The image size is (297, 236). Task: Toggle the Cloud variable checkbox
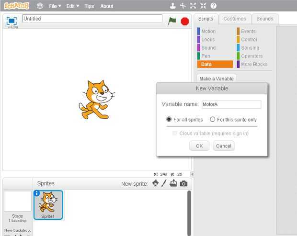tap(175, 133)
